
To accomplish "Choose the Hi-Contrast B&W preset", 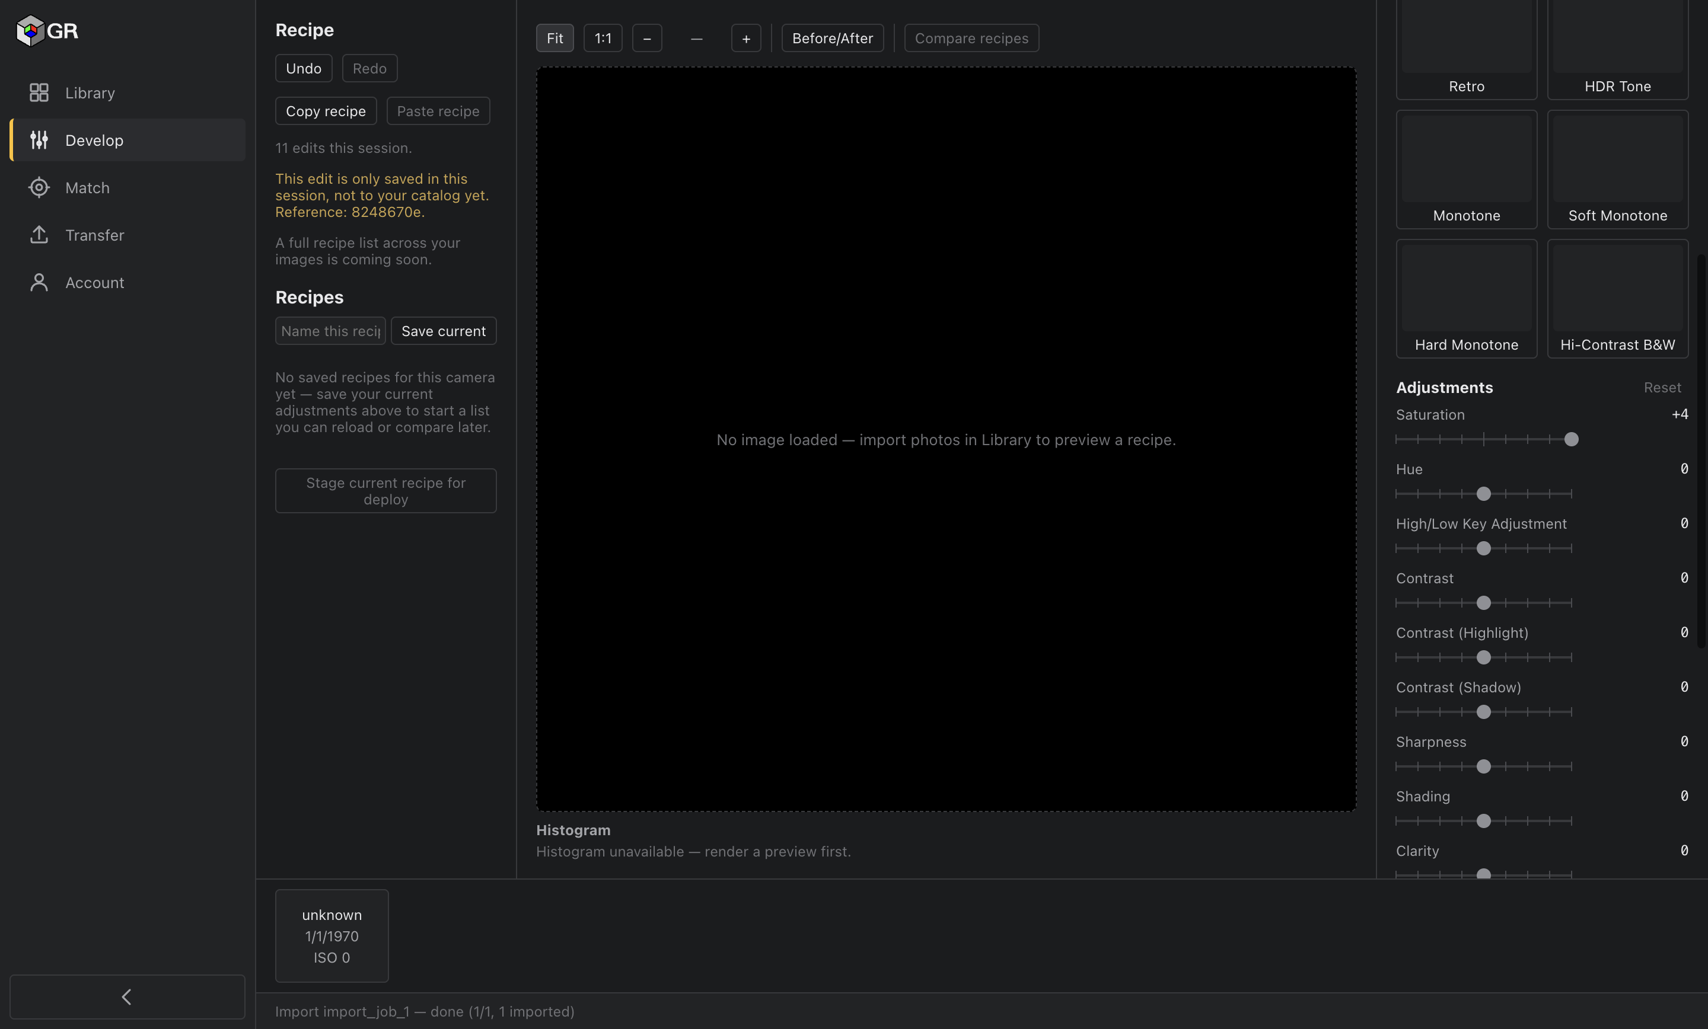I will click(x=1618, y=299).
